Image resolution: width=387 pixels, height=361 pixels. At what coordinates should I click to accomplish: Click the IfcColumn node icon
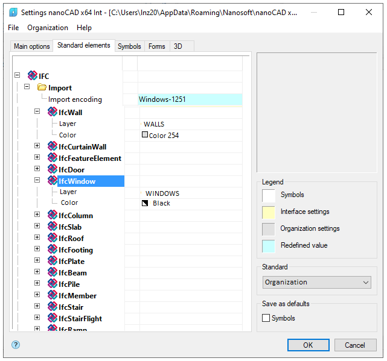tap(53, 215)
